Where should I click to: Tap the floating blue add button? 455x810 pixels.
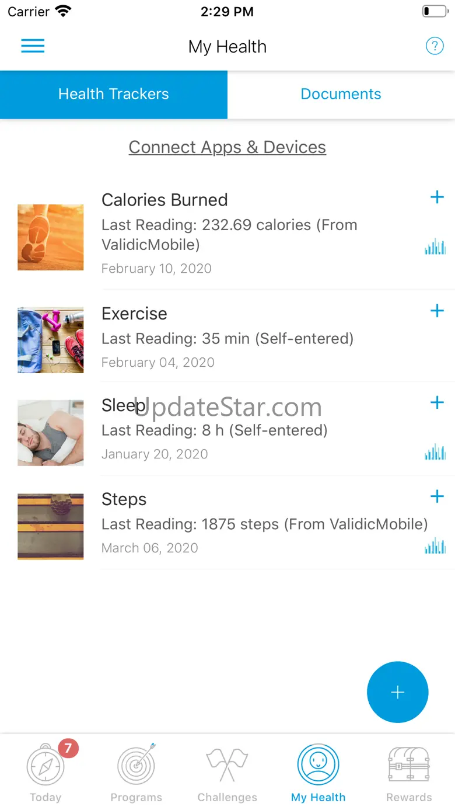[x=398, y=692]
